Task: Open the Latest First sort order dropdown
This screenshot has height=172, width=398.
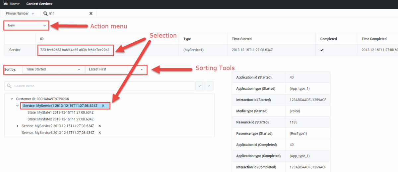Action: pos(116,69)
